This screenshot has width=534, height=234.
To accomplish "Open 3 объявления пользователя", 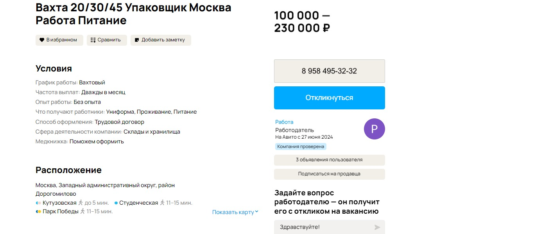I will coord(329,160).
